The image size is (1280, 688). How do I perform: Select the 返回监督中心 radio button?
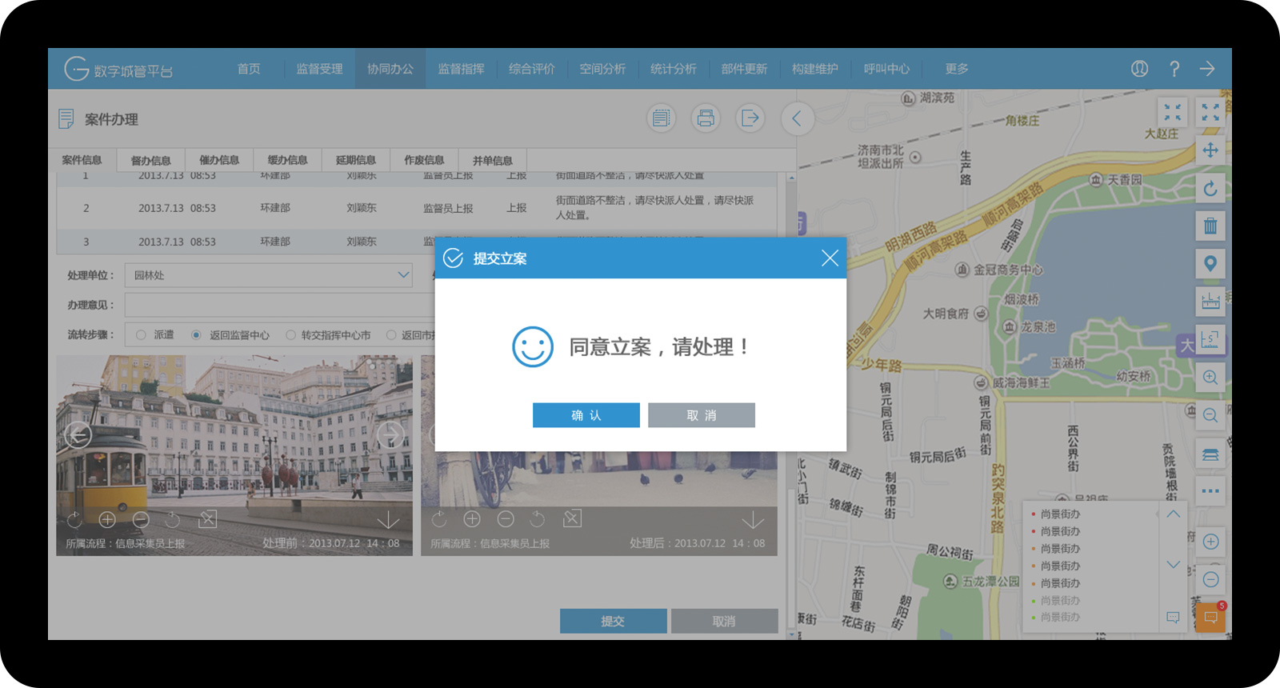pos(196,335)
